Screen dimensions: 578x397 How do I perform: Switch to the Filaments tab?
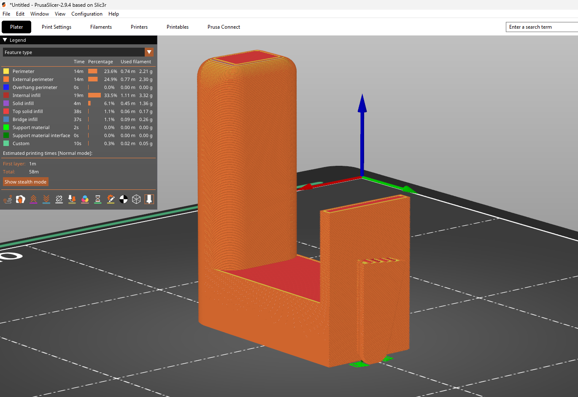101,27
